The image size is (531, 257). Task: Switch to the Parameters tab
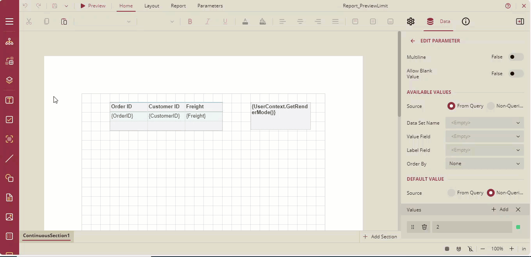(x=210, y=6)
